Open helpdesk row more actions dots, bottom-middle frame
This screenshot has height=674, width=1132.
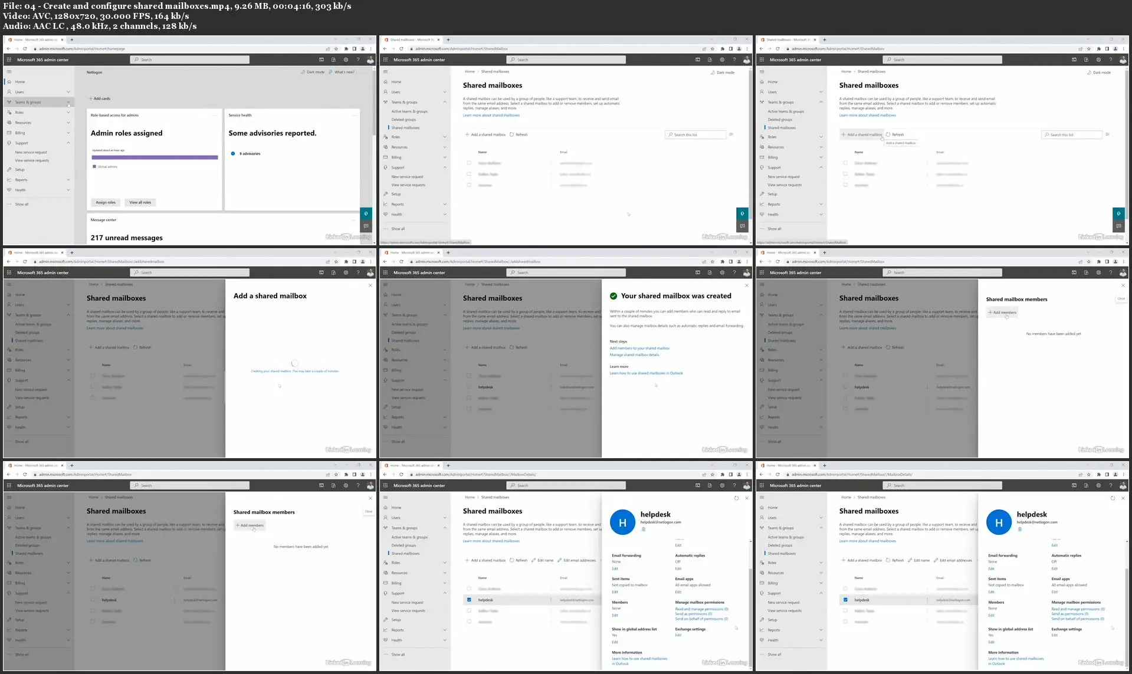coord(551,600)
